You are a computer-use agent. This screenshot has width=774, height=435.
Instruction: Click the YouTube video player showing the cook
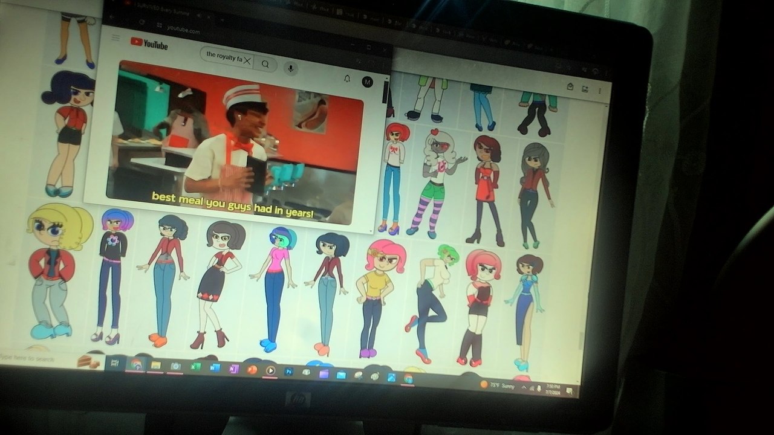click(x=235, y=142)
